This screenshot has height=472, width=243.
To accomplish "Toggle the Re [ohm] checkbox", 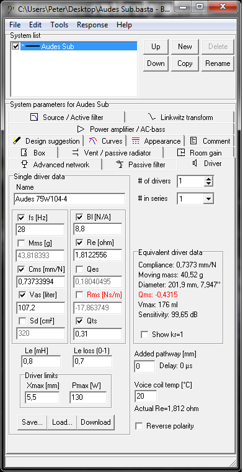I will click(x=79, y=243).
